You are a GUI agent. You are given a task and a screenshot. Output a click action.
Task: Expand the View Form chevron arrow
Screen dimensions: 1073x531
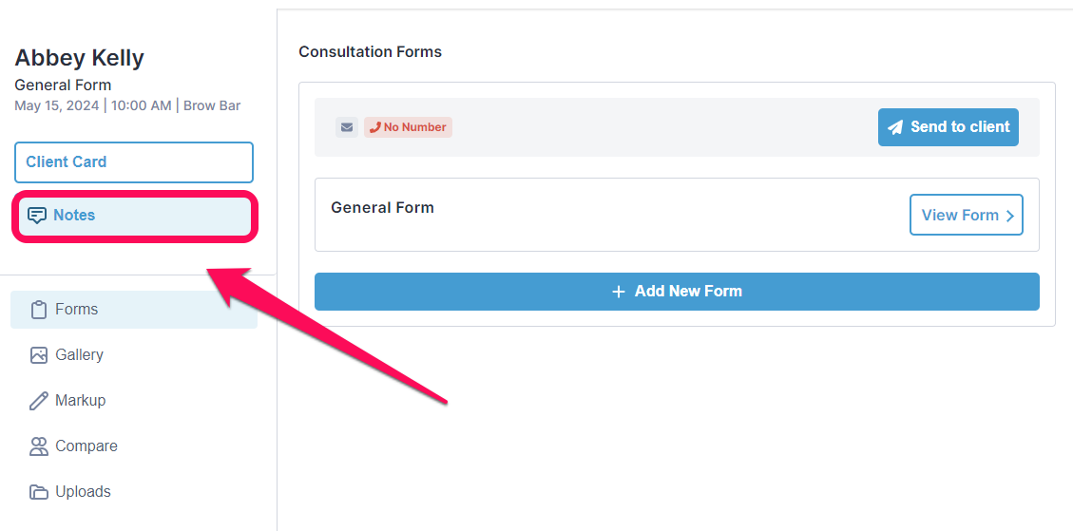click(x=1010, y=216)
